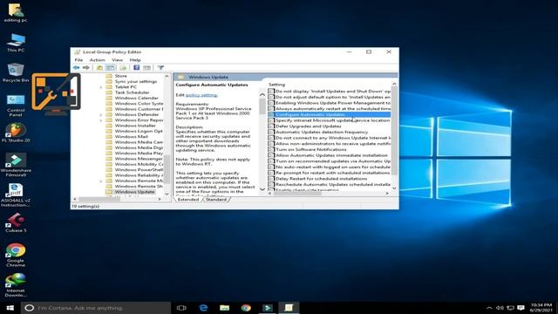558x314 pixels.
Task: Click the volume icon in the system tray
Action: 500,308
